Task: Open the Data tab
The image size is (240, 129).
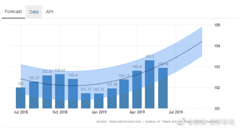Action: coord(34,12)
